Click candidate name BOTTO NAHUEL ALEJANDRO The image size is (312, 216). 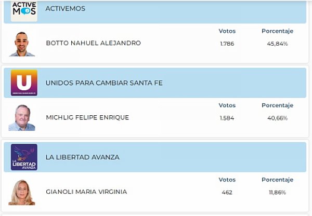(x=94, y=43)
